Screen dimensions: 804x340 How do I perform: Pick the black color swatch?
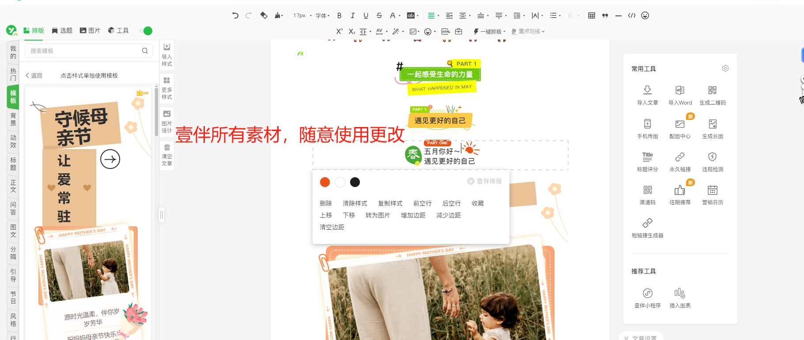[x=355, y=182]
